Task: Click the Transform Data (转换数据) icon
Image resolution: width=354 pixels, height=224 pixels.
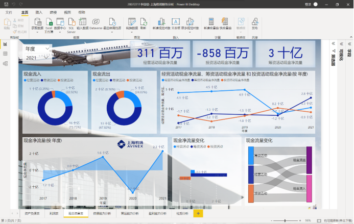Action: tap(132, 24)
